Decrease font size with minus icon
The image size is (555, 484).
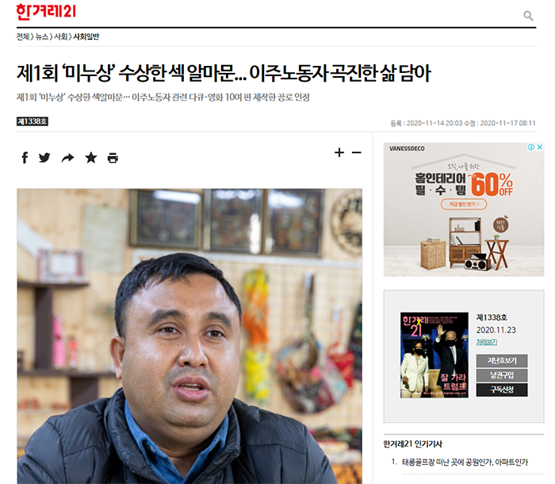(x=357, y=152)
